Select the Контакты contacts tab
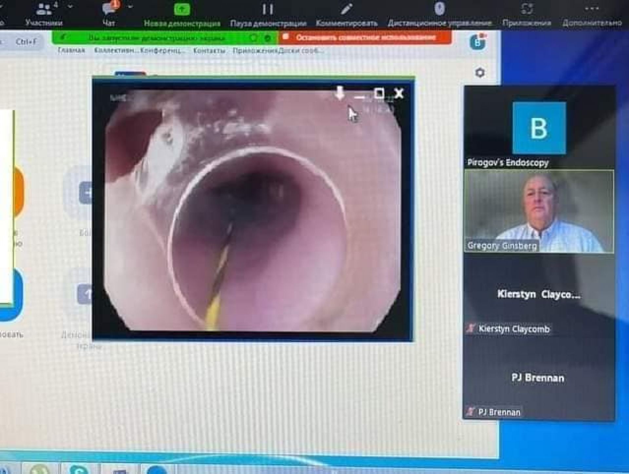The image size is (629, 474). tap(209, 51)
